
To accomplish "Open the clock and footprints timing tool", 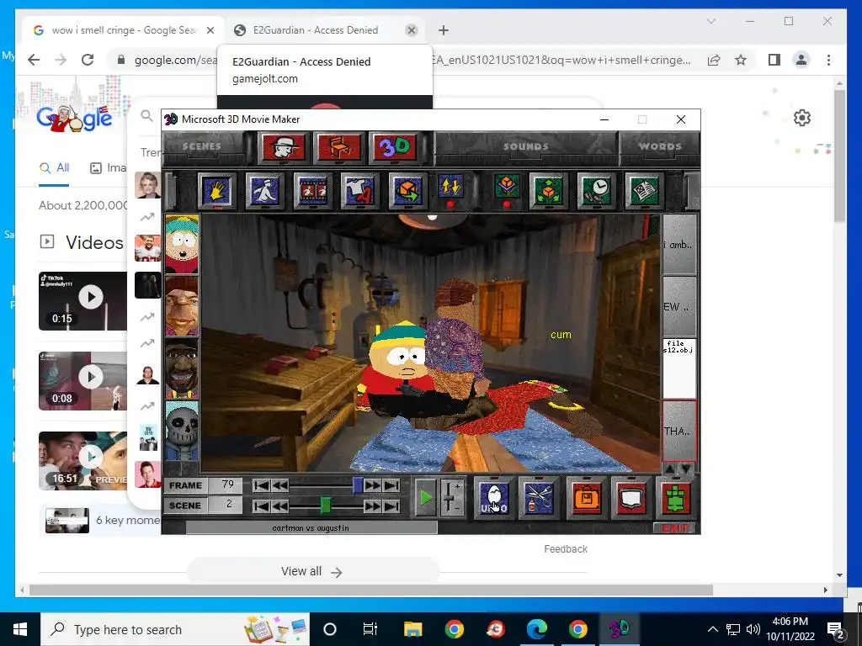I will tap(596, 191).
